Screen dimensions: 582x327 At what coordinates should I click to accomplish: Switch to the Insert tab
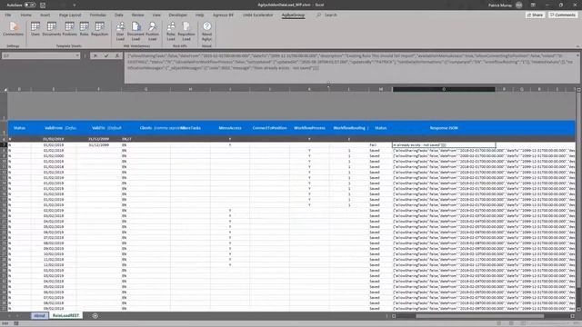[45, 15]
